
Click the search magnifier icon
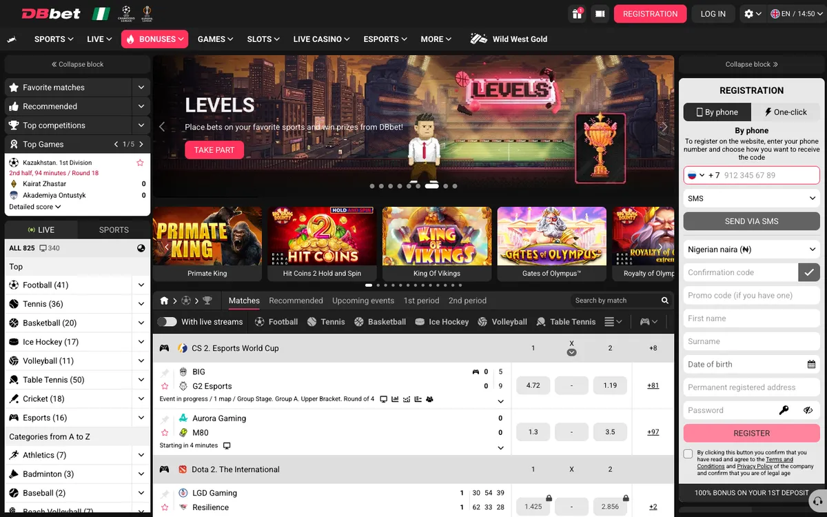click(x=665, y=301)
